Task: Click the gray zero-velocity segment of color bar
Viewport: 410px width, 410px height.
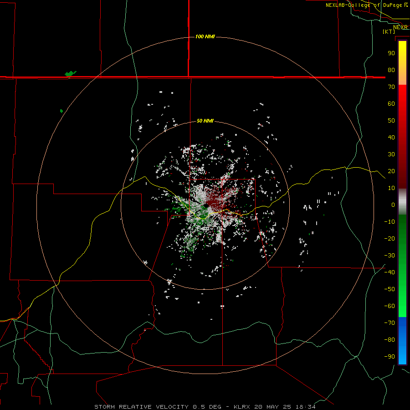Action: pos(402,202)
